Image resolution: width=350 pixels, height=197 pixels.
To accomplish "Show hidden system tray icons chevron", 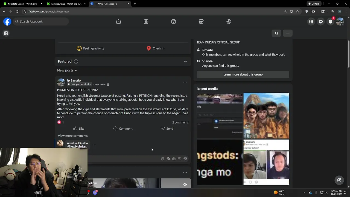I will tap(304, 193).
